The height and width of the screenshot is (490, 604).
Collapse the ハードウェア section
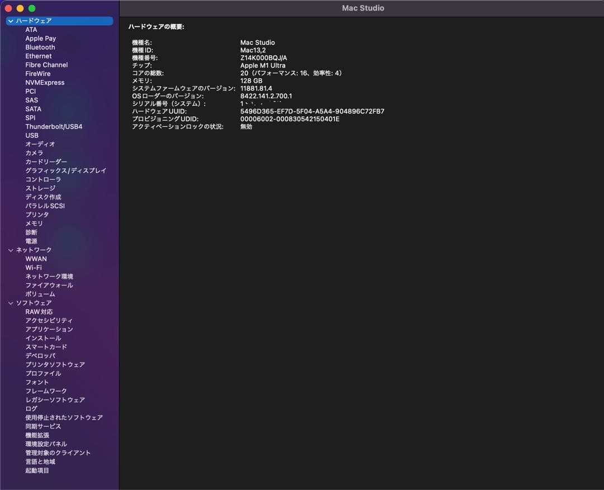click(x=11, y=20)
